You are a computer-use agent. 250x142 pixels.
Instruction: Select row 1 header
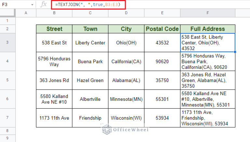tap(7, 21)
